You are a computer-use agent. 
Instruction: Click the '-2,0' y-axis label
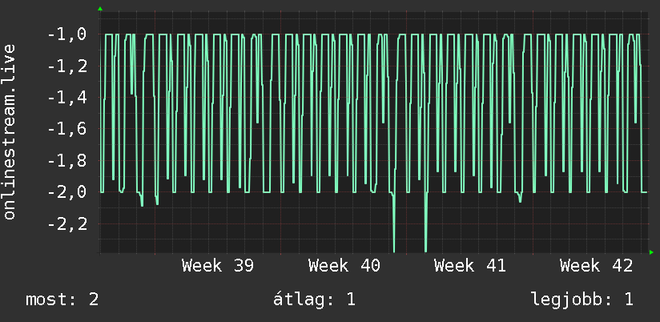tap(68, 192)
